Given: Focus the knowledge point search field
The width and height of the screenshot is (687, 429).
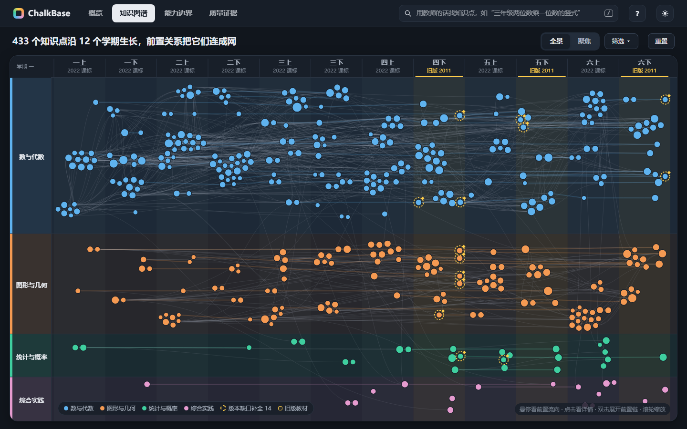Looking at the screenshot, I should 509,13.
